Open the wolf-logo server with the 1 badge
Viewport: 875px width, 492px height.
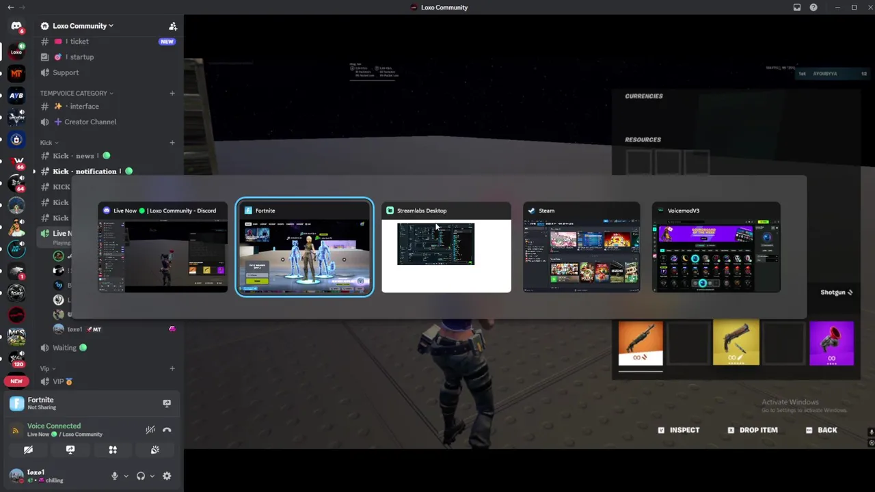point(16,271)
